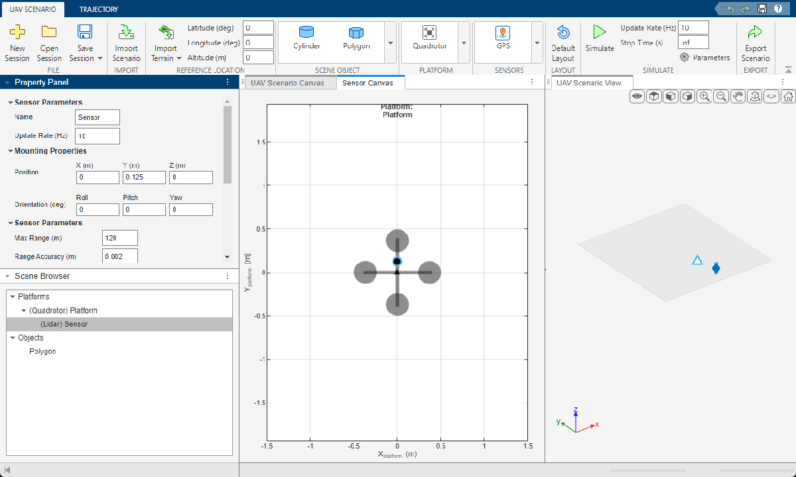Restore the home view
796x477 pixels.
point(788,96)
